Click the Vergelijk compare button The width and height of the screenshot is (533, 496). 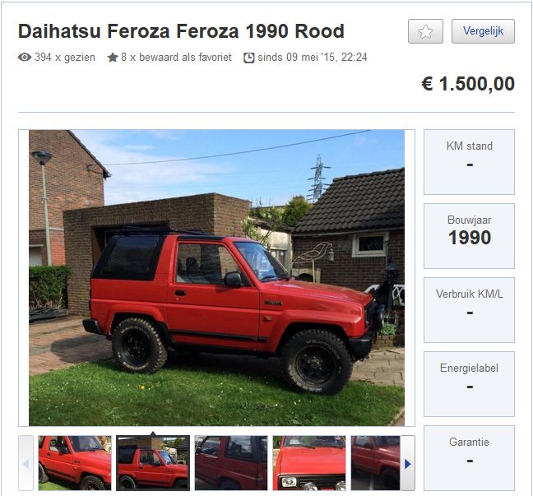pyautogui.click(x=483, y=31)
